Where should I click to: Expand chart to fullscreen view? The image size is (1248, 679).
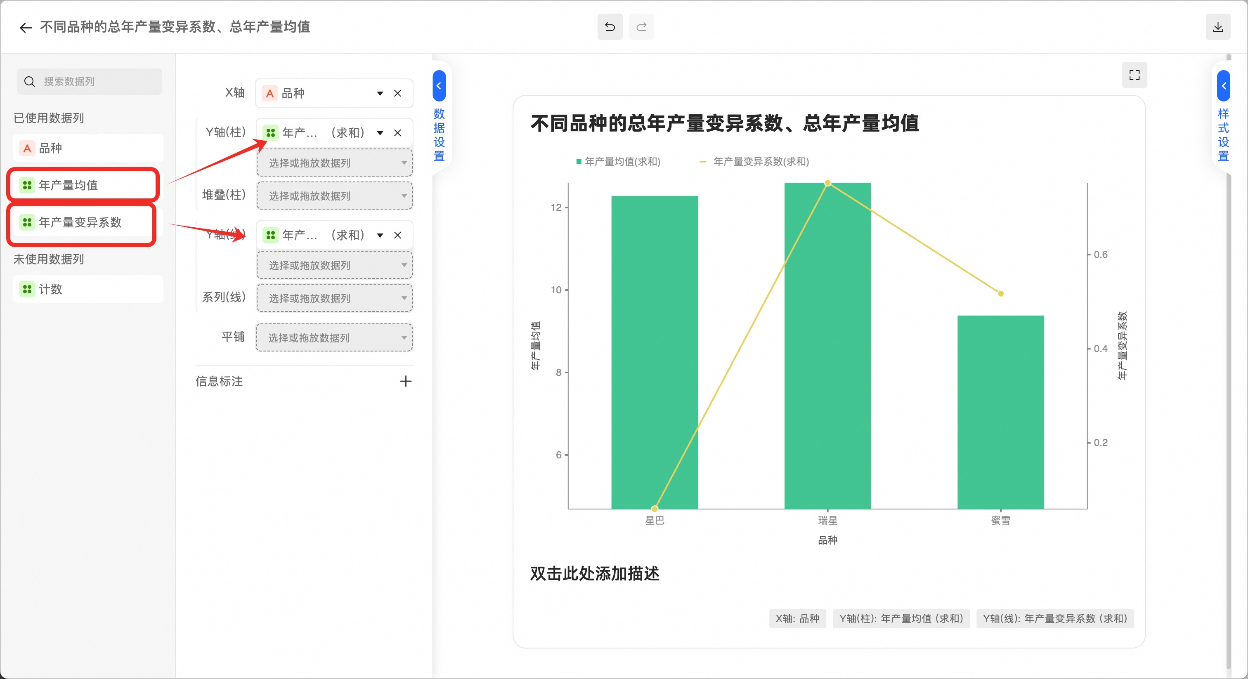tap(1134, 75)
